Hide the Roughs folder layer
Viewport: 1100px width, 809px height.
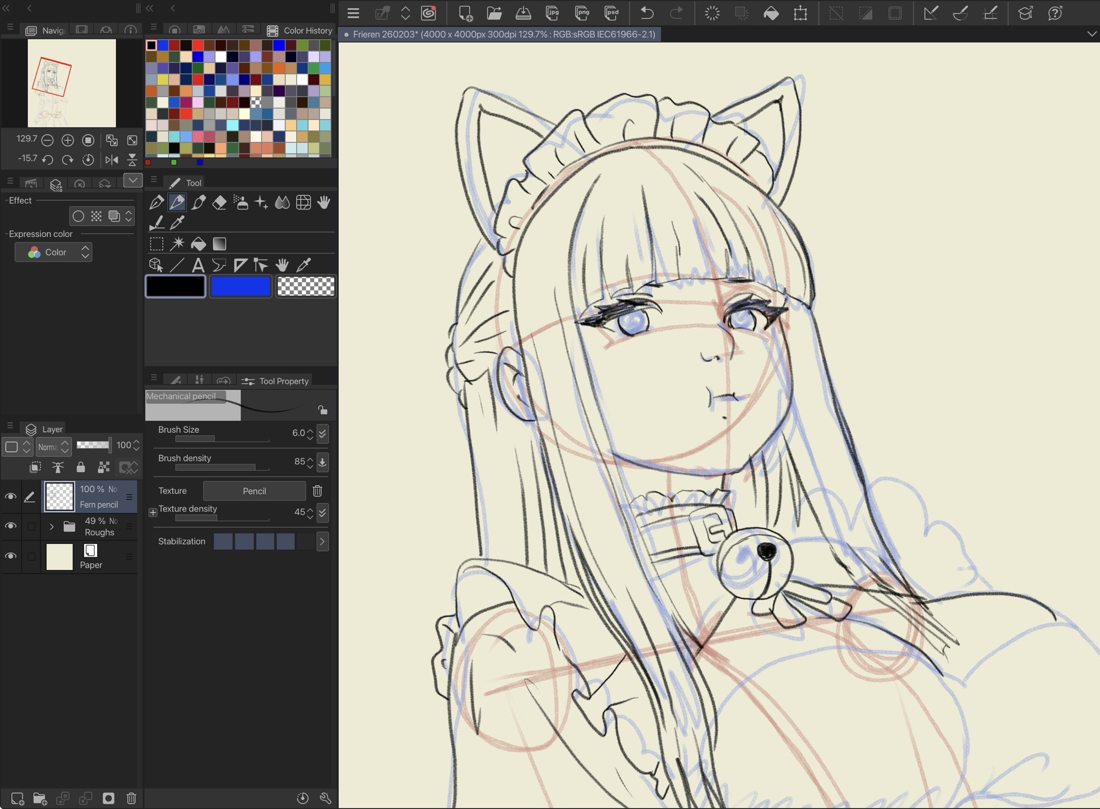pyautogui.click(x=10, y=526)
